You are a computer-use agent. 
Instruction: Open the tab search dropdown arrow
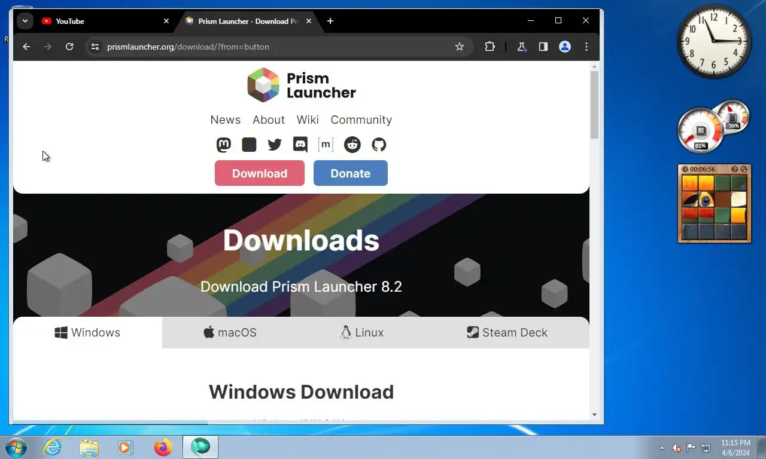click(25, 21)
